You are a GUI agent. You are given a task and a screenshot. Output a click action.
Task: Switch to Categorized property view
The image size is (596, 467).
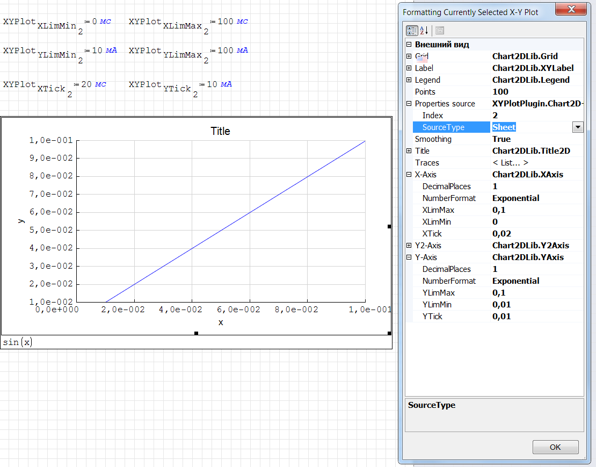412,31
